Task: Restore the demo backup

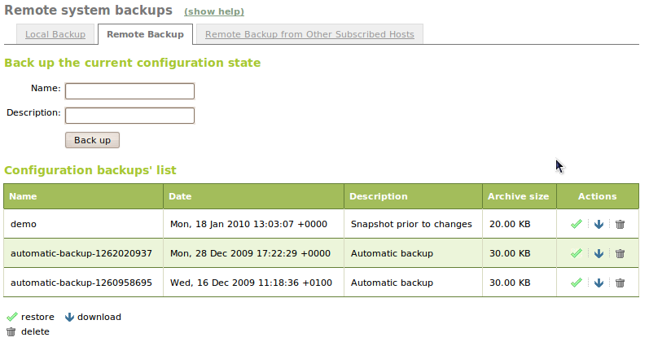Action: [577, 224]
